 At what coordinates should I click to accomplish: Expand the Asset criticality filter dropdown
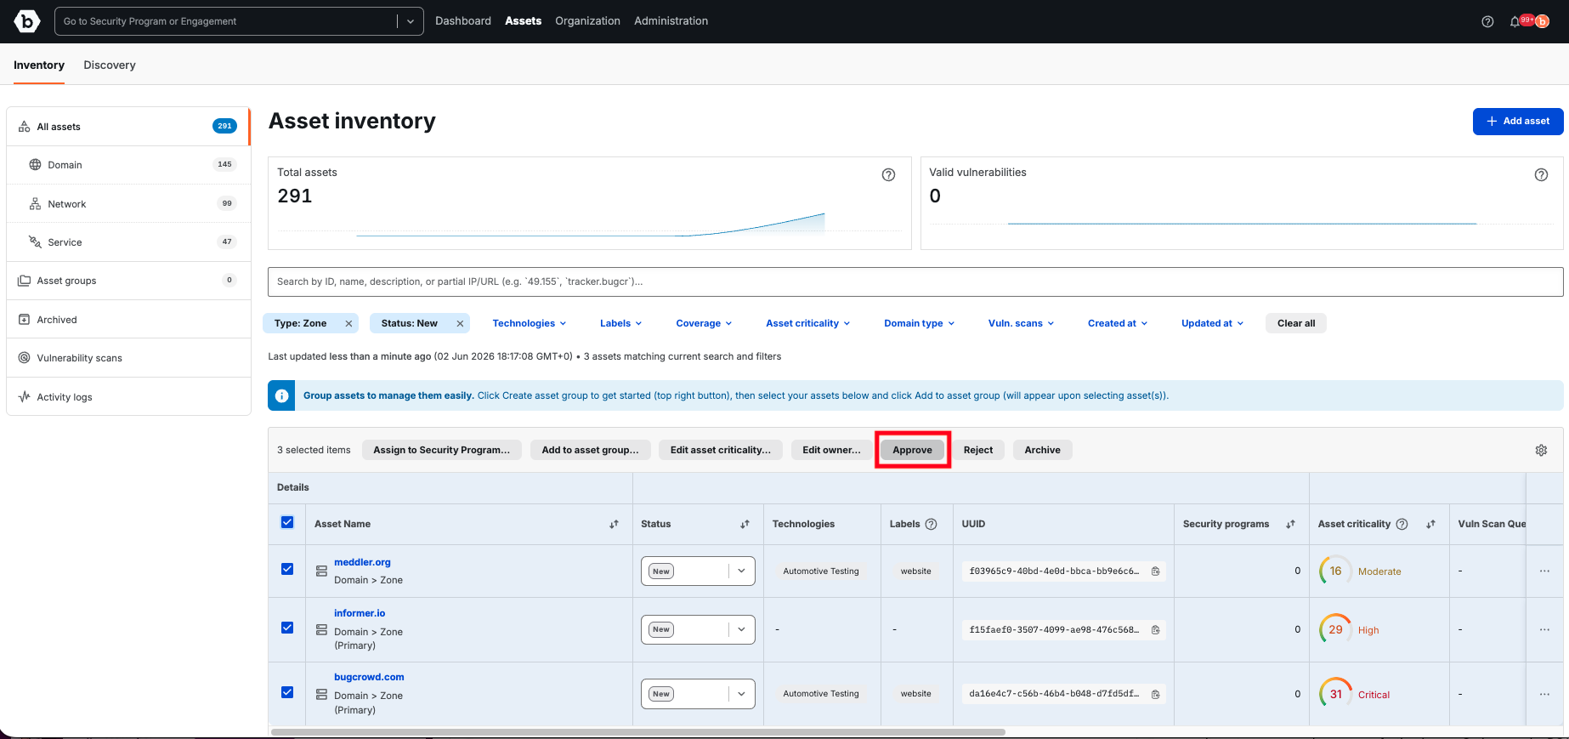807,323
